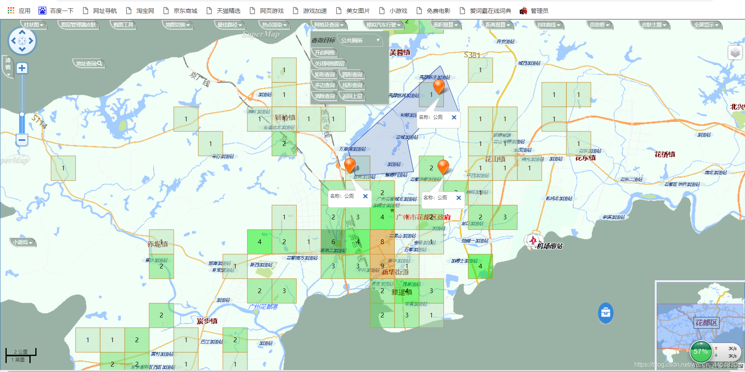
Task: Click the orange grid cell labeled 9
Action: 382,266
